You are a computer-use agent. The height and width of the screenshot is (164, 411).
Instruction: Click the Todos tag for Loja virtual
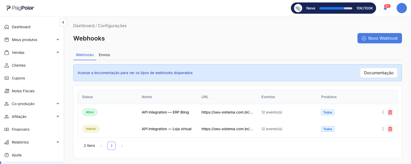tap(328, 129)
